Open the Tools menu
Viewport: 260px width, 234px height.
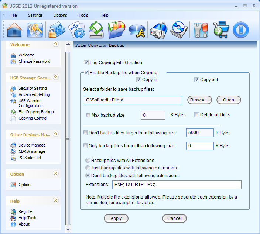(x=83, y=15)
